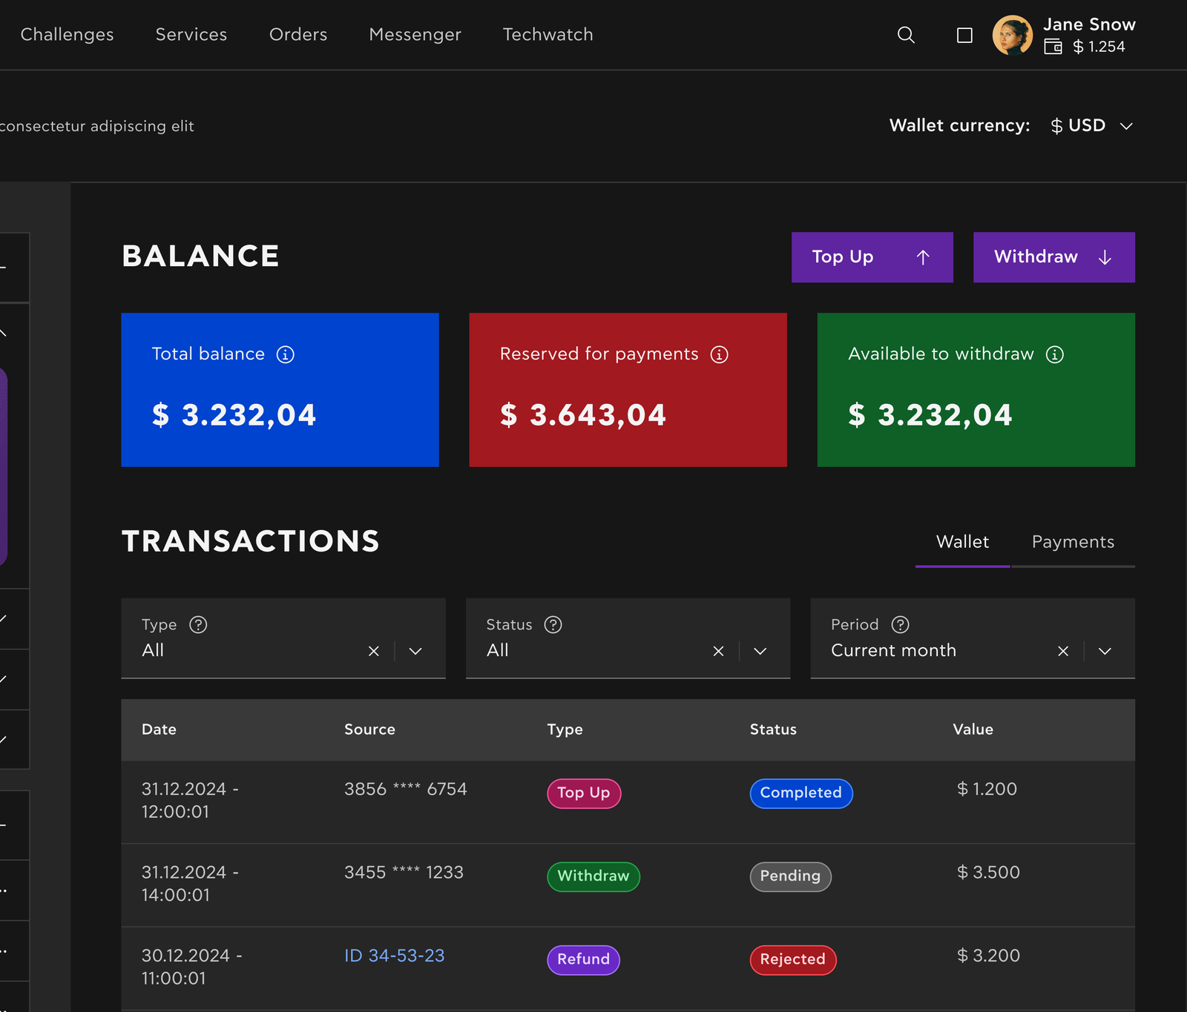This screenshot has height=1012, width=1187.
Task: Click the info icon on Total balance card
Action: click(x=286, y=354)
